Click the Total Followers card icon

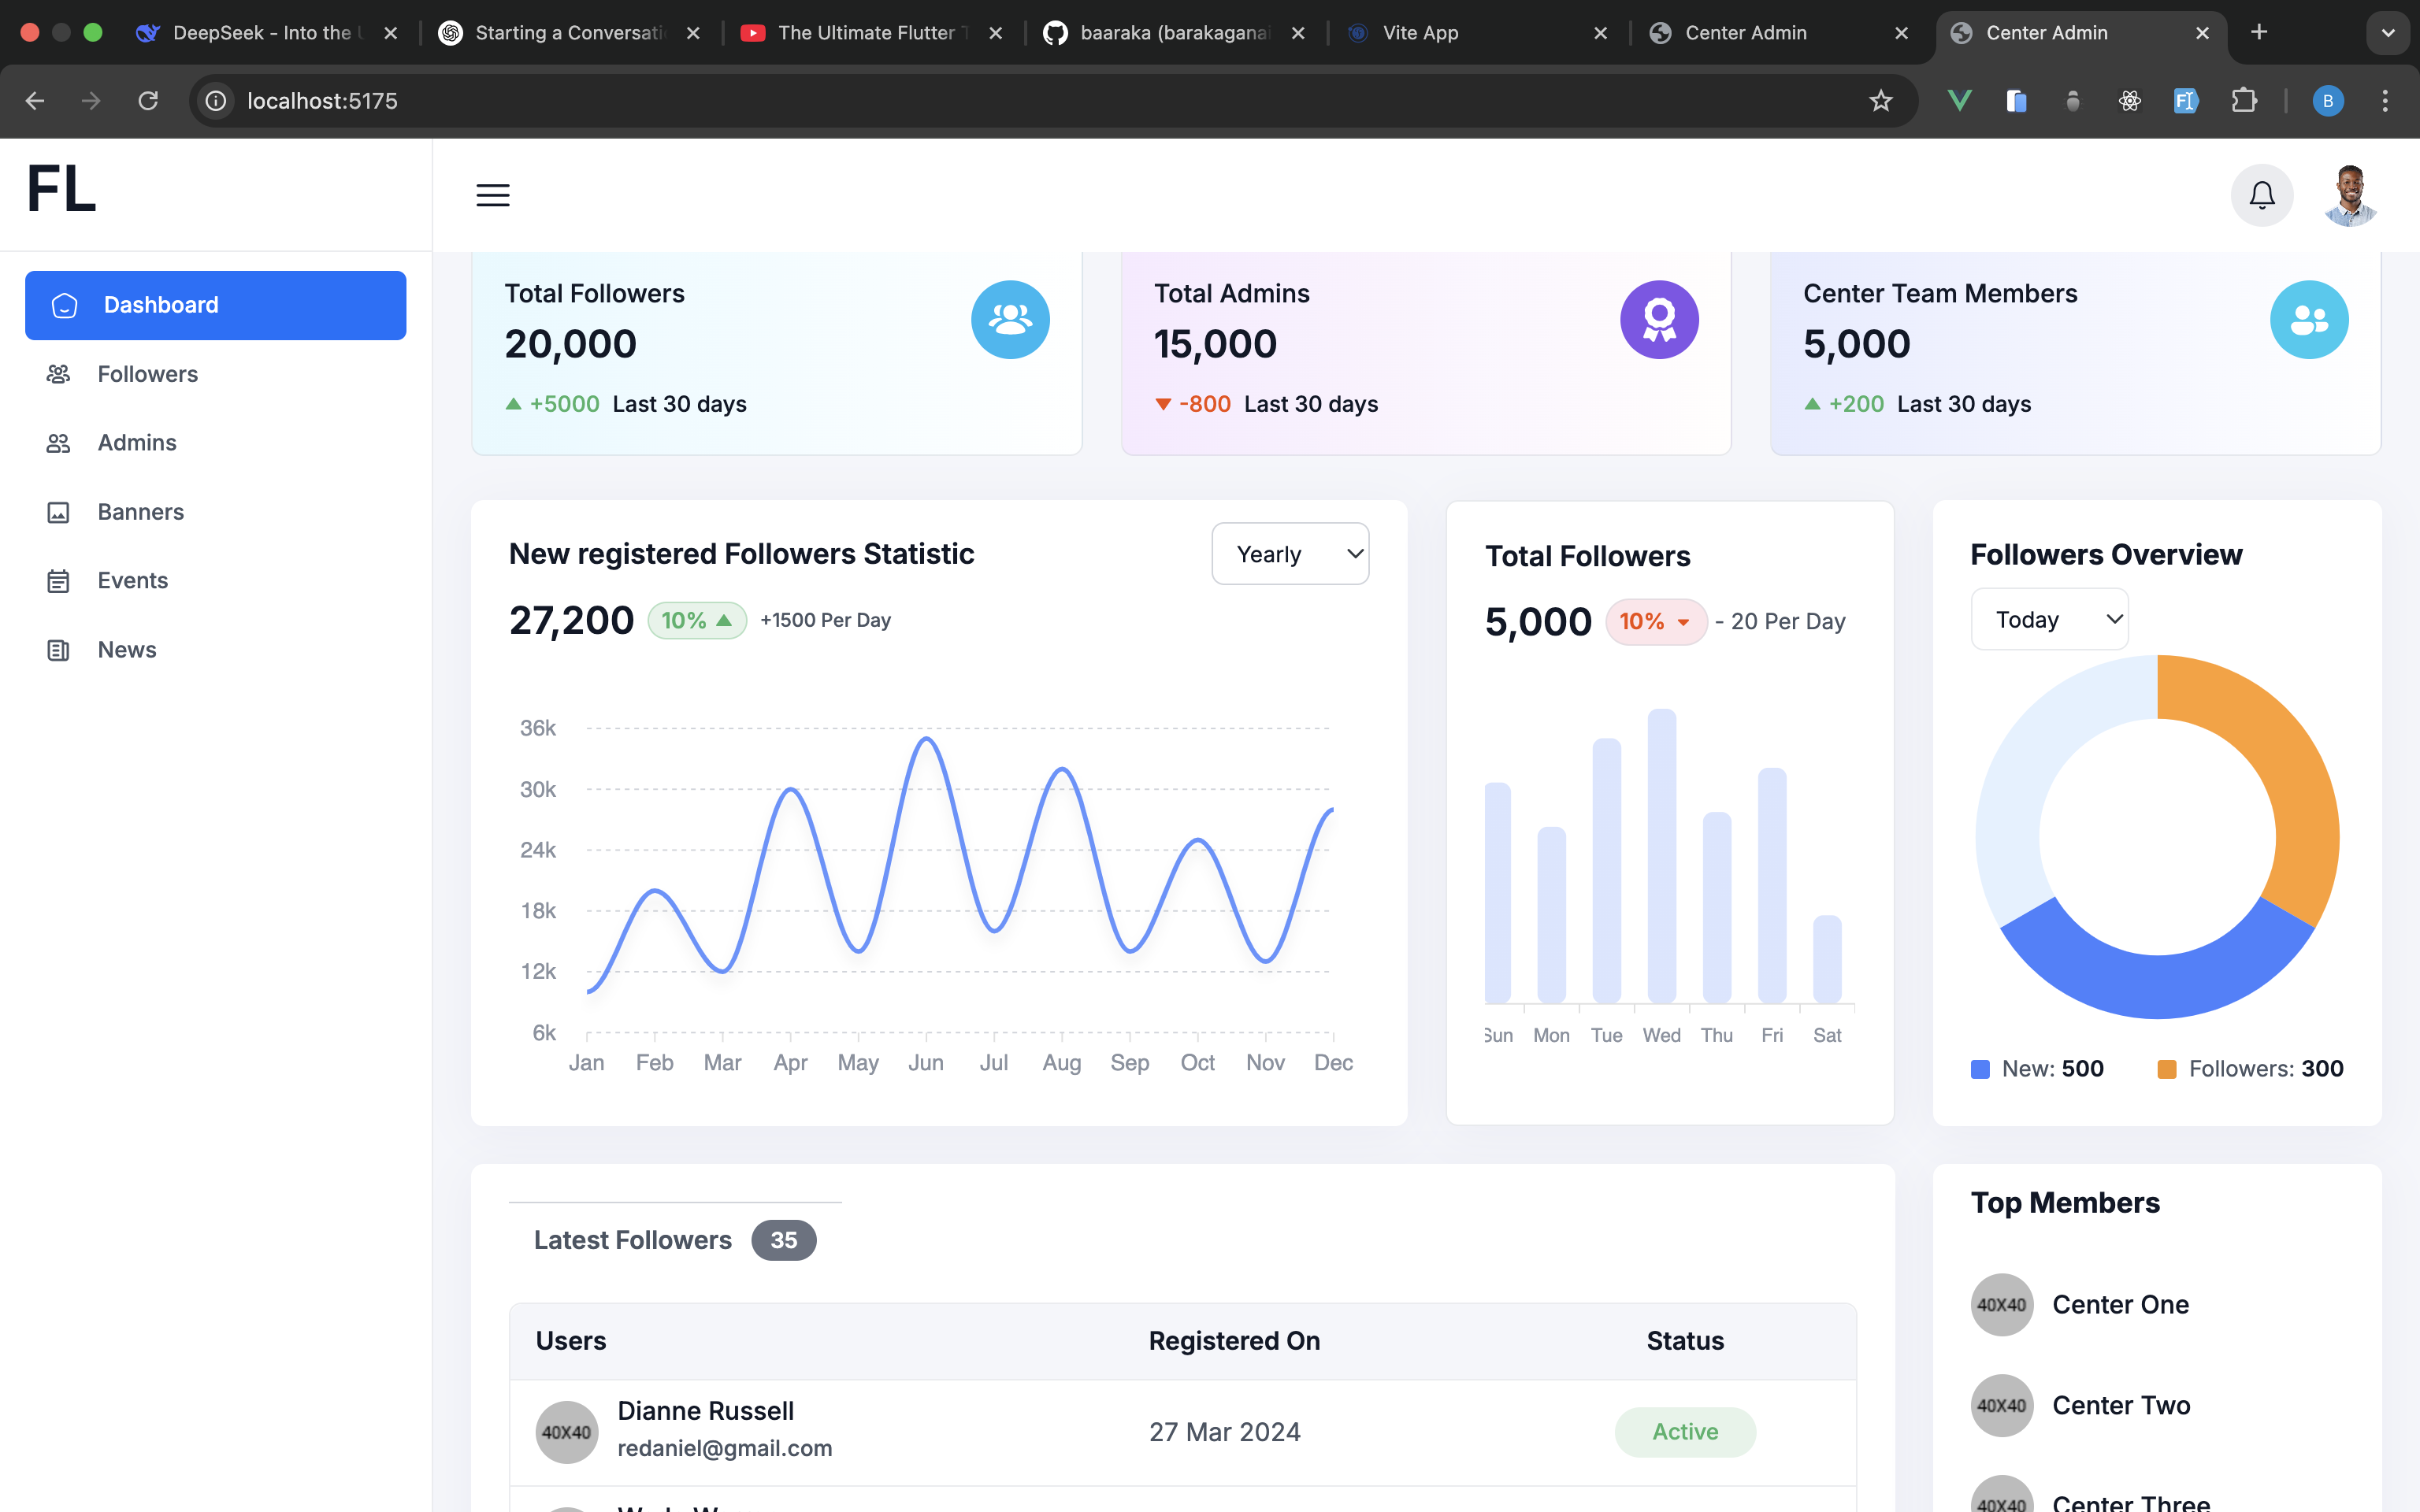[1010, 320]
